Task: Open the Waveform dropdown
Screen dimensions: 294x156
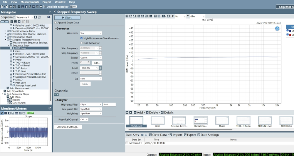Action: coord(91,33)
